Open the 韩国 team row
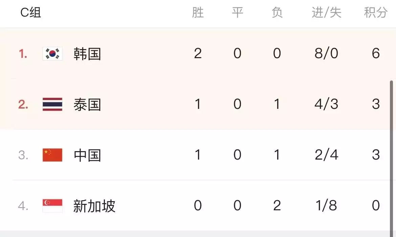Viewport: 396px width, 237px height. pyautogui.click(x=87, y=54)
